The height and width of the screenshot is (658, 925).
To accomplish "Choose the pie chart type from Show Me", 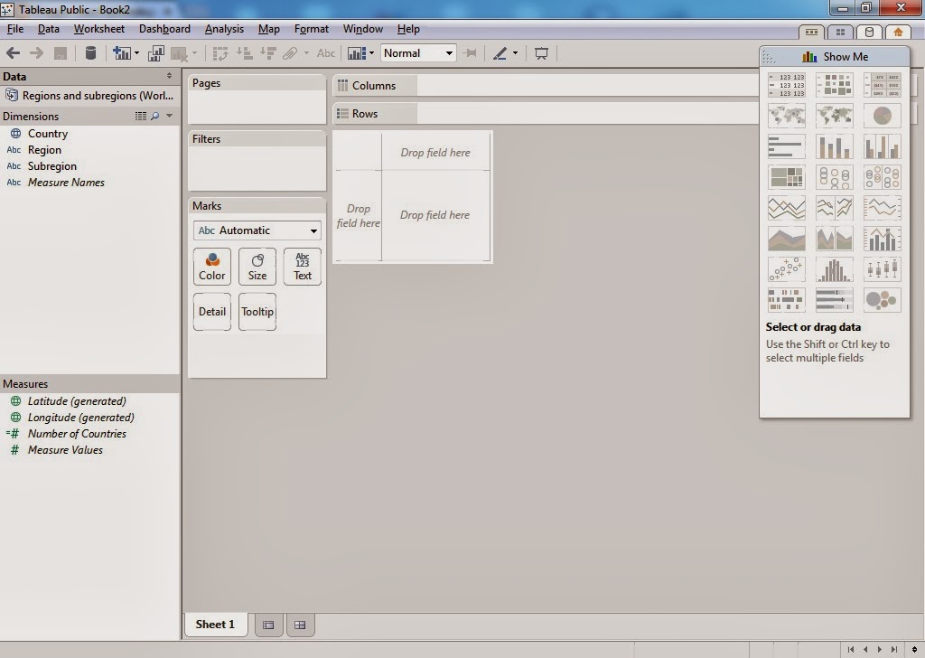I will [882, 116].
